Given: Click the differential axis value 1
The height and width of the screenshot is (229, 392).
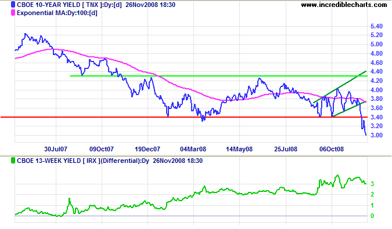Looking at the screenshot, I should pyautogui.click(x=372, y=206).
